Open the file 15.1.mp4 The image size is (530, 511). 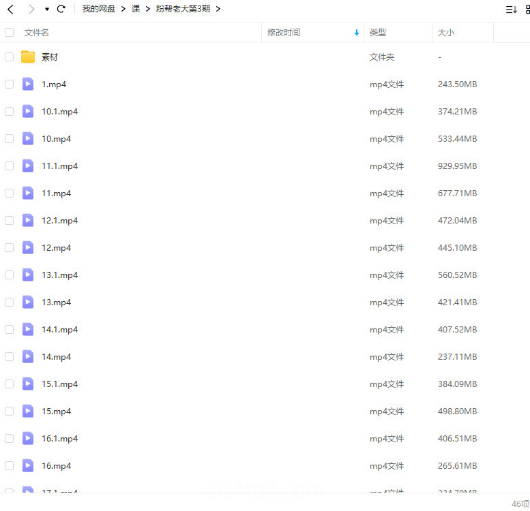pos(60,384)
